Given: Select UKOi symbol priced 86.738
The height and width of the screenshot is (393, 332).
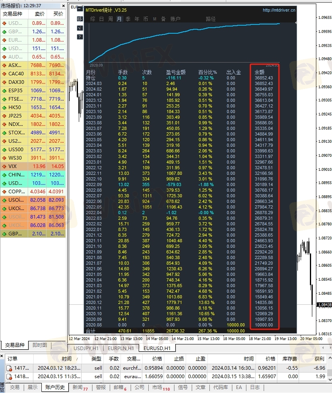Looking at the screenshot, I should 16,209.
